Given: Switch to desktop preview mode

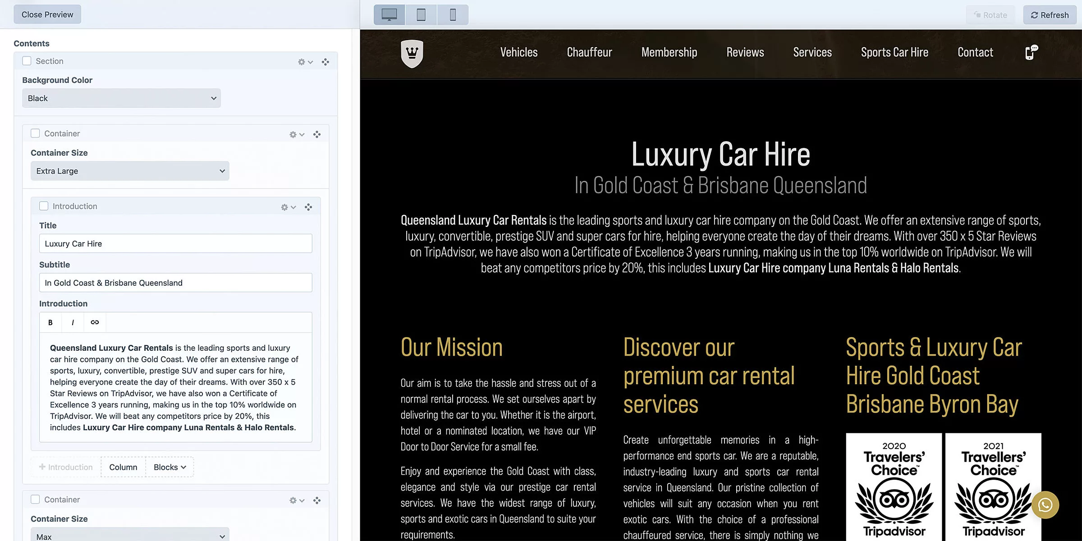Looking at the screenshot, I should coord(389,15).
